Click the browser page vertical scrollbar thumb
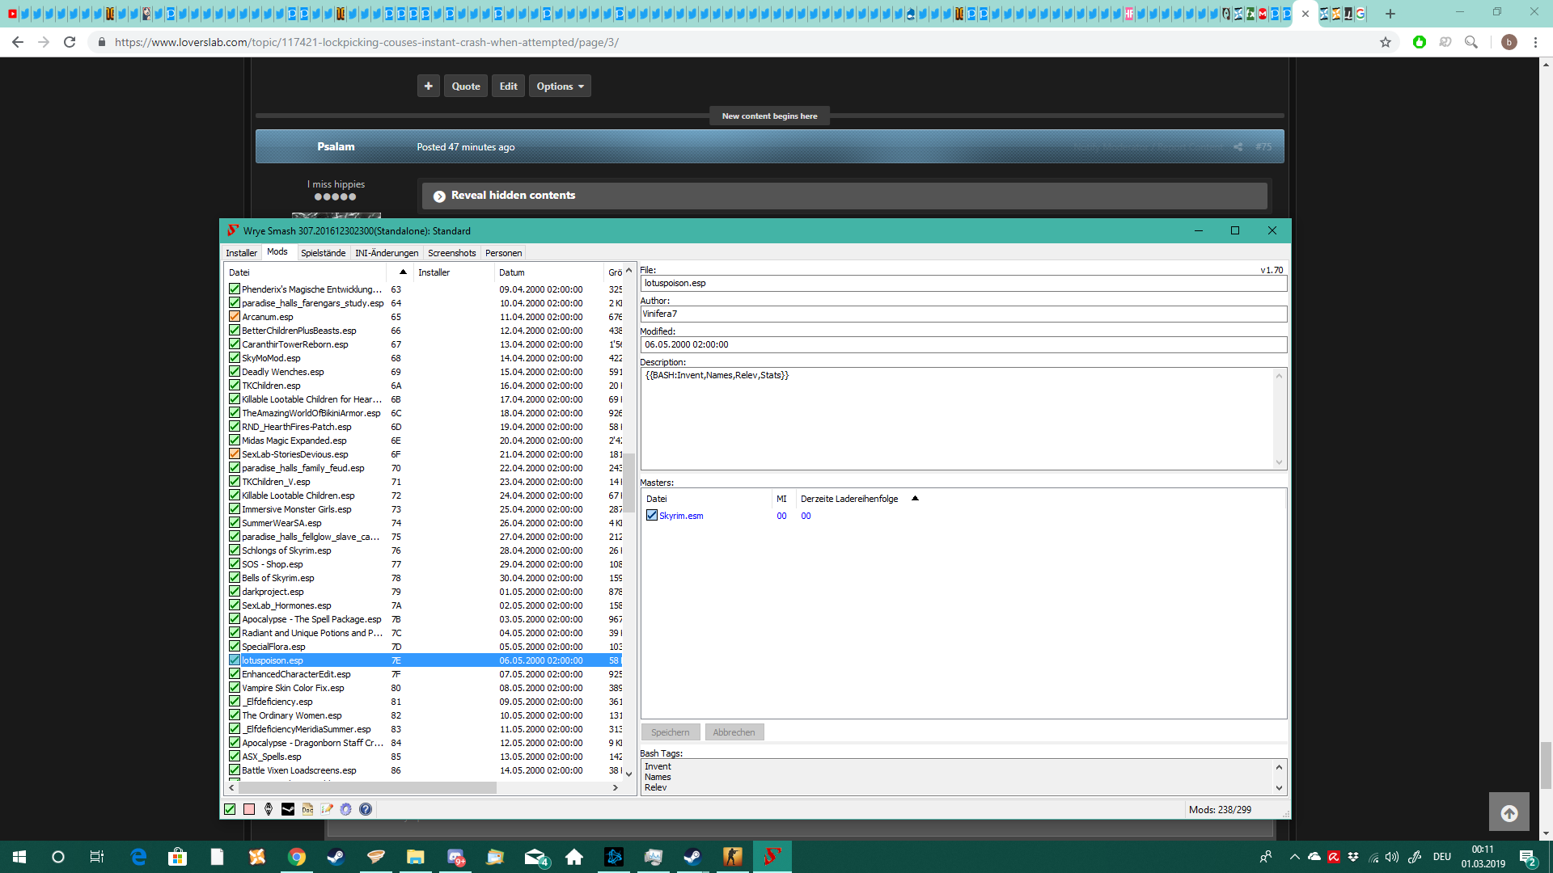This screenshot has height=873, width=1553. coord(1546,765)
